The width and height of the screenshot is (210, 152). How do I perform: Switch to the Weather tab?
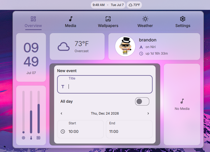145,22
